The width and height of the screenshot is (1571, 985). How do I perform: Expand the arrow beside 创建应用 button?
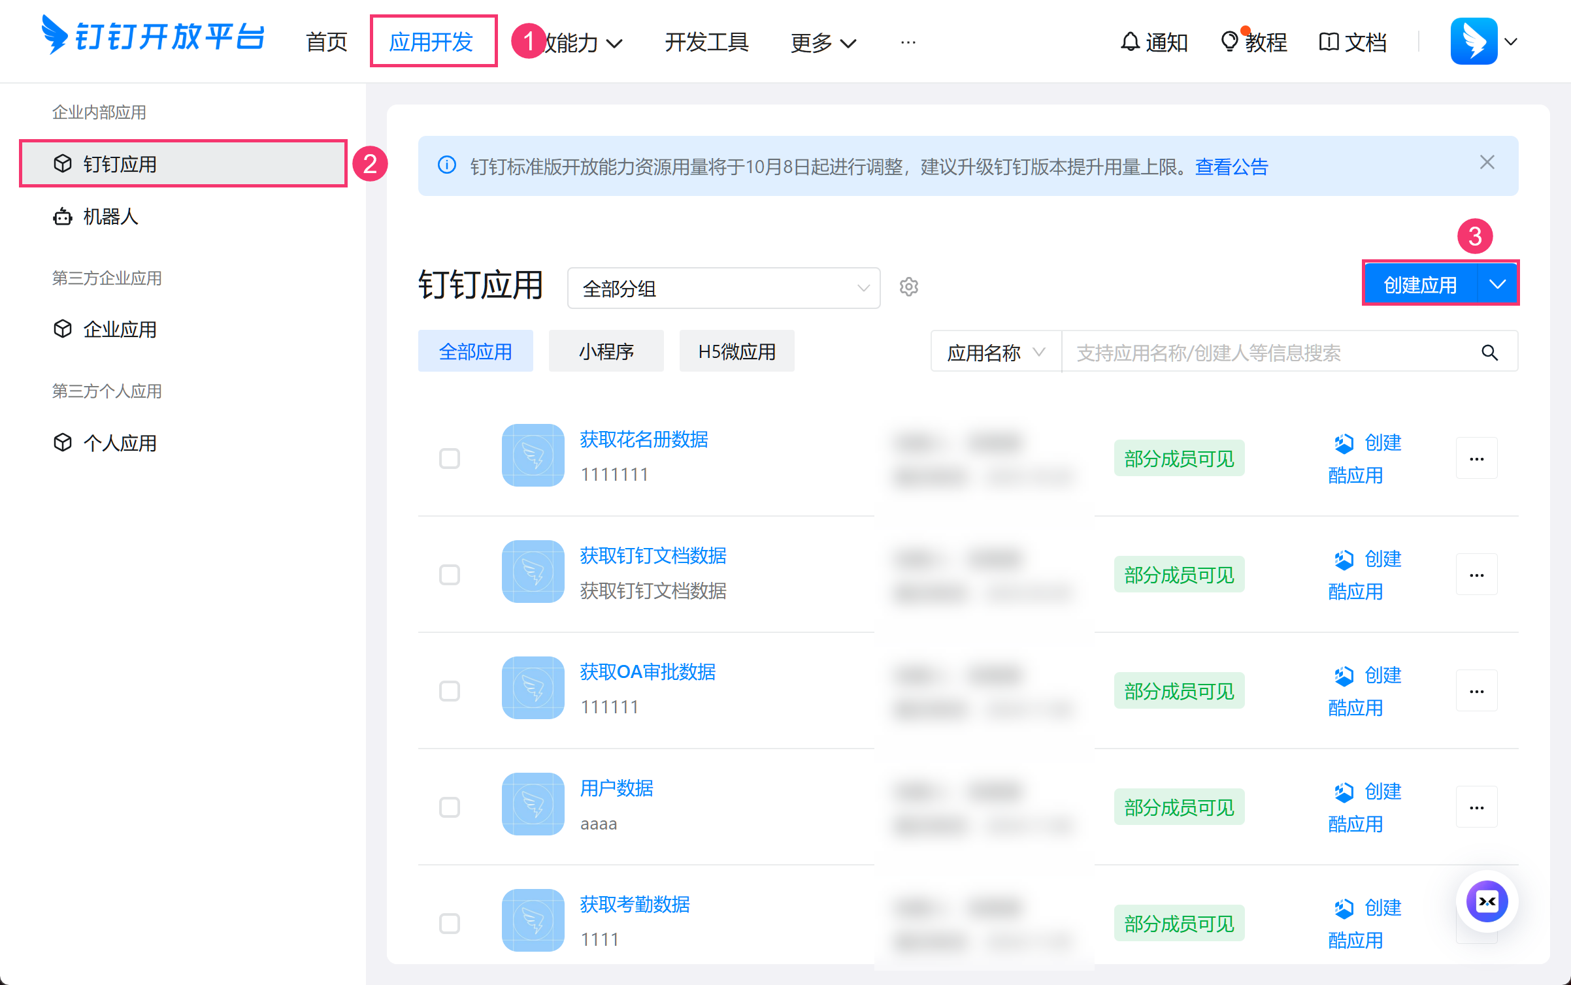coord(1497,284)
